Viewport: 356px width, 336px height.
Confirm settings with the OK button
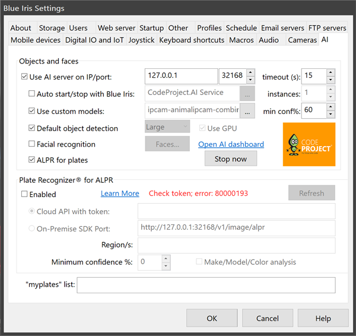[x=212, y=318]
